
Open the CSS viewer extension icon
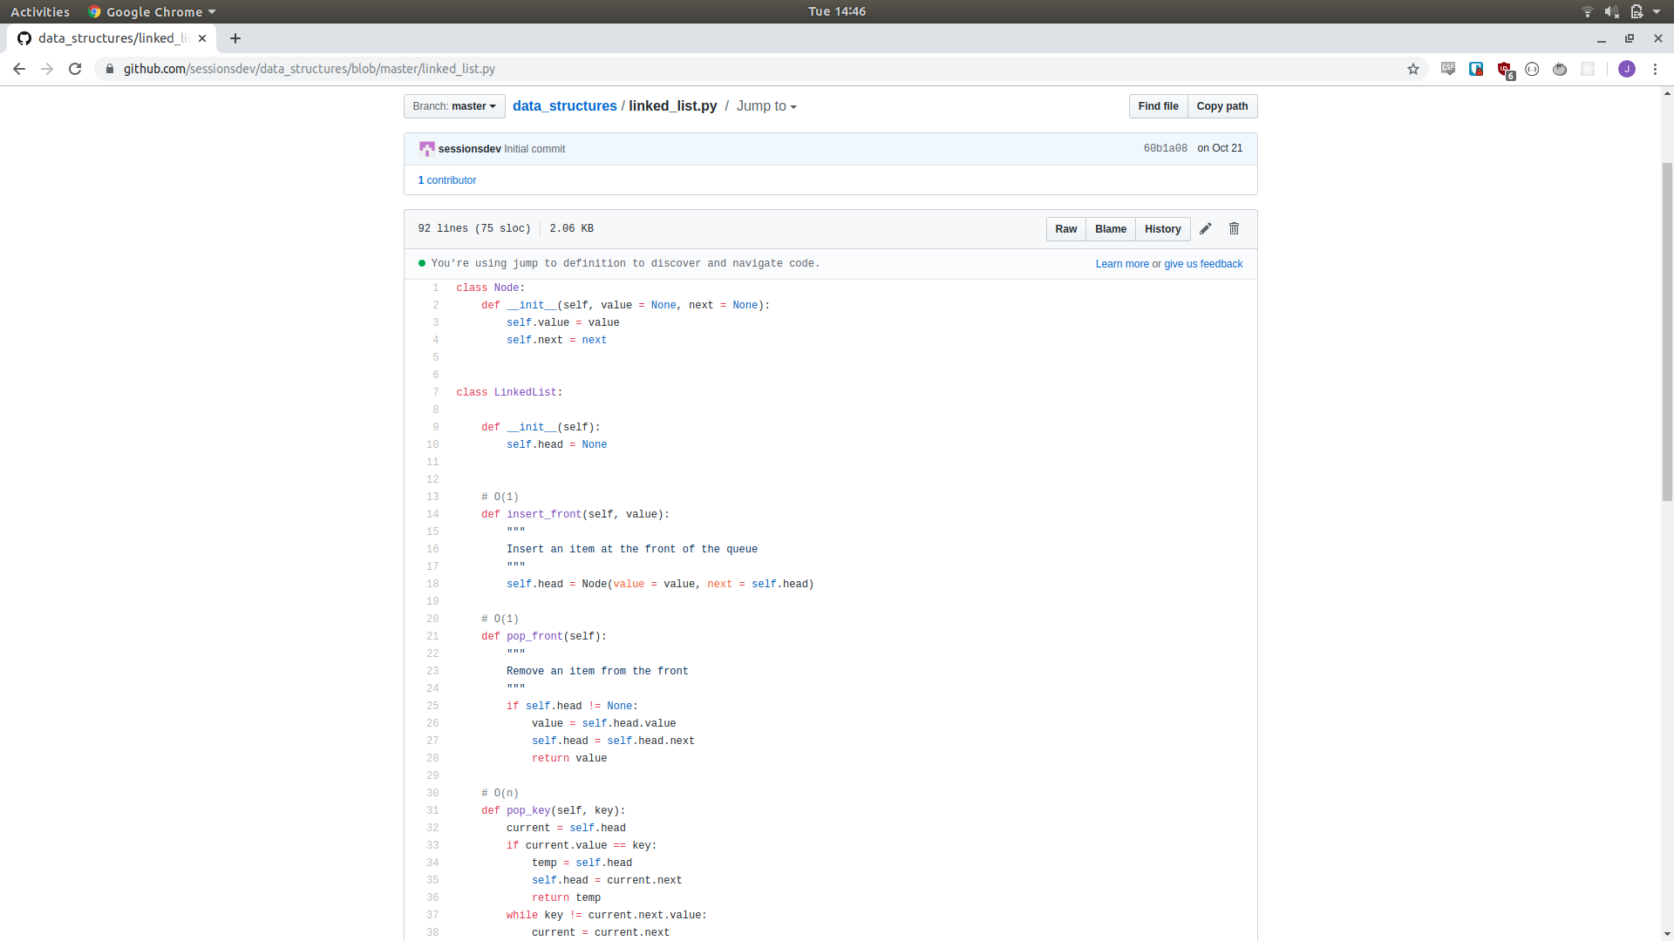(x=1450, y=69)
